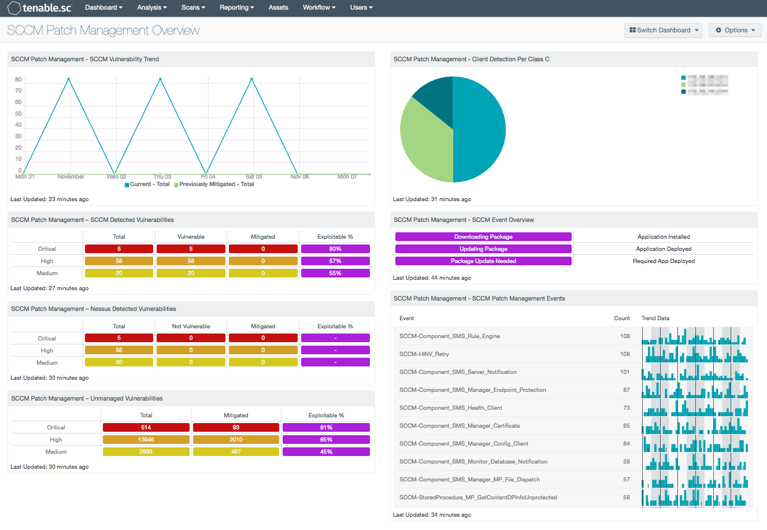This screenshot has width=767, height=530.
Task: Click trend sparkline for SCCM-HINV_Retry
Action: (x=695, y=354)
